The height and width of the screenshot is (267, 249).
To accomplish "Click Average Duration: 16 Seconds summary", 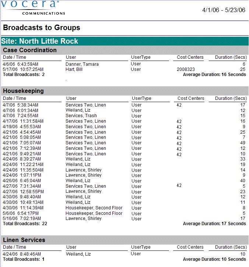I will pyautogui.click(x=214, y=75).
